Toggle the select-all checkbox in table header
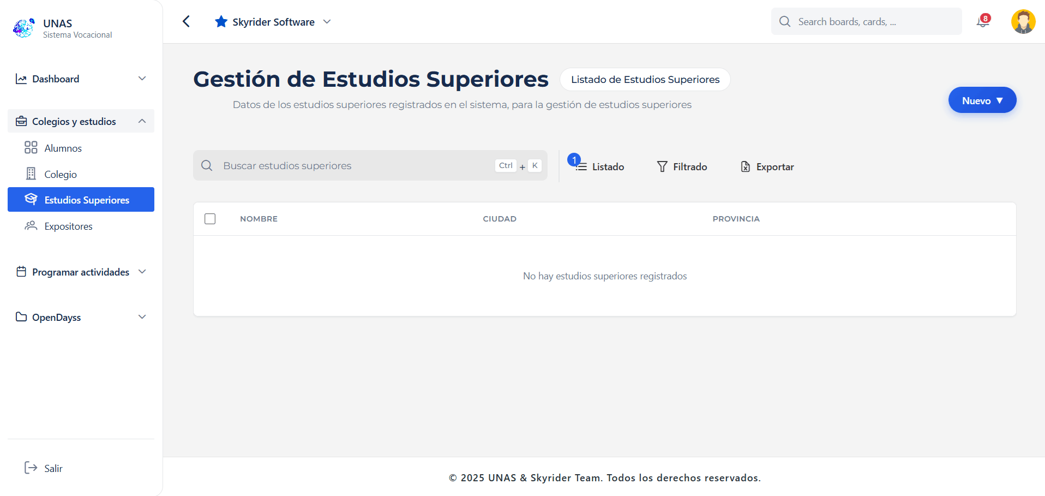1045x496 pixels. [210, 219]
